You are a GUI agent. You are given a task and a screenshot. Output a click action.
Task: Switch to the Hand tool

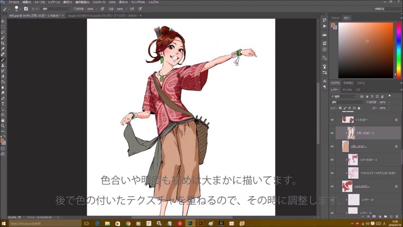tap(3, 120)
